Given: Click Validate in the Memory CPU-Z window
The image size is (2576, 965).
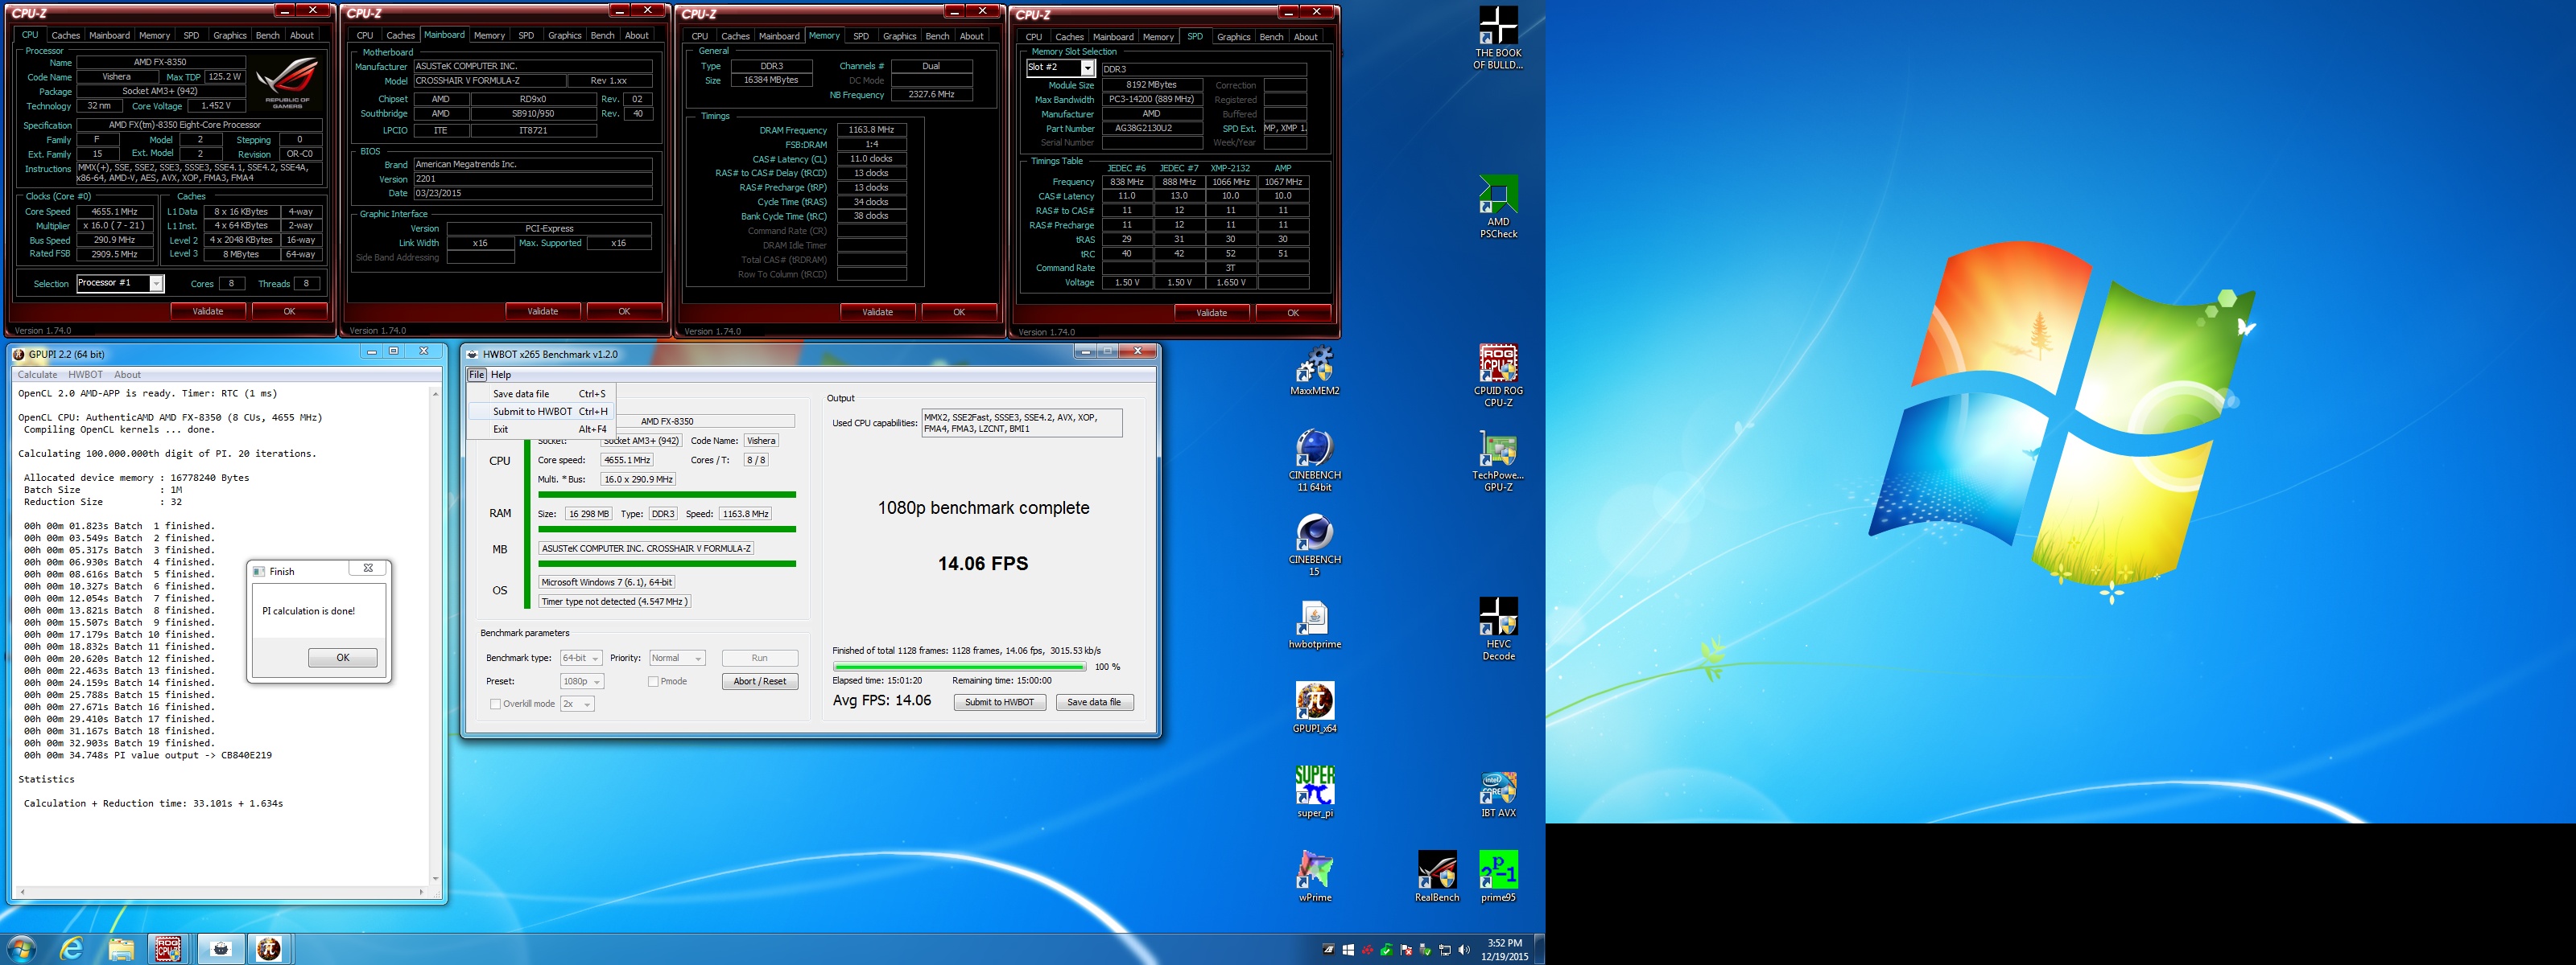Looking at the screenshot, I should 877,313.
